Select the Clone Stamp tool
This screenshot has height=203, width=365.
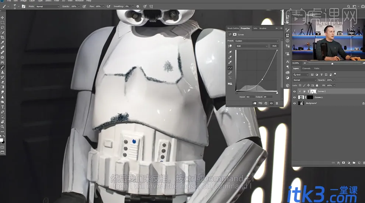pyautogui.click(x=3, y=72)
